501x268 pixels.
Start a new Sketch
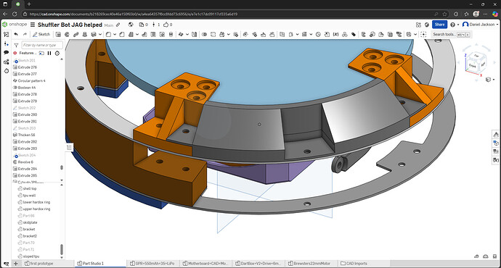pyautogui.click(x=41, y=35)
